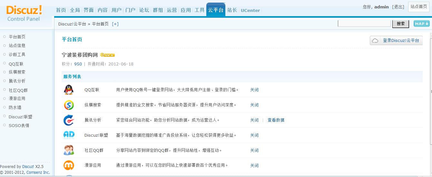Open the 应用 top menu
This screenshot has width=432, height=177.
tap(186, 10)
